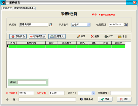Image resolution: width=138 pixels, height=106 pixels.
Task: Click the 添加商品 button
Action: 18,37
